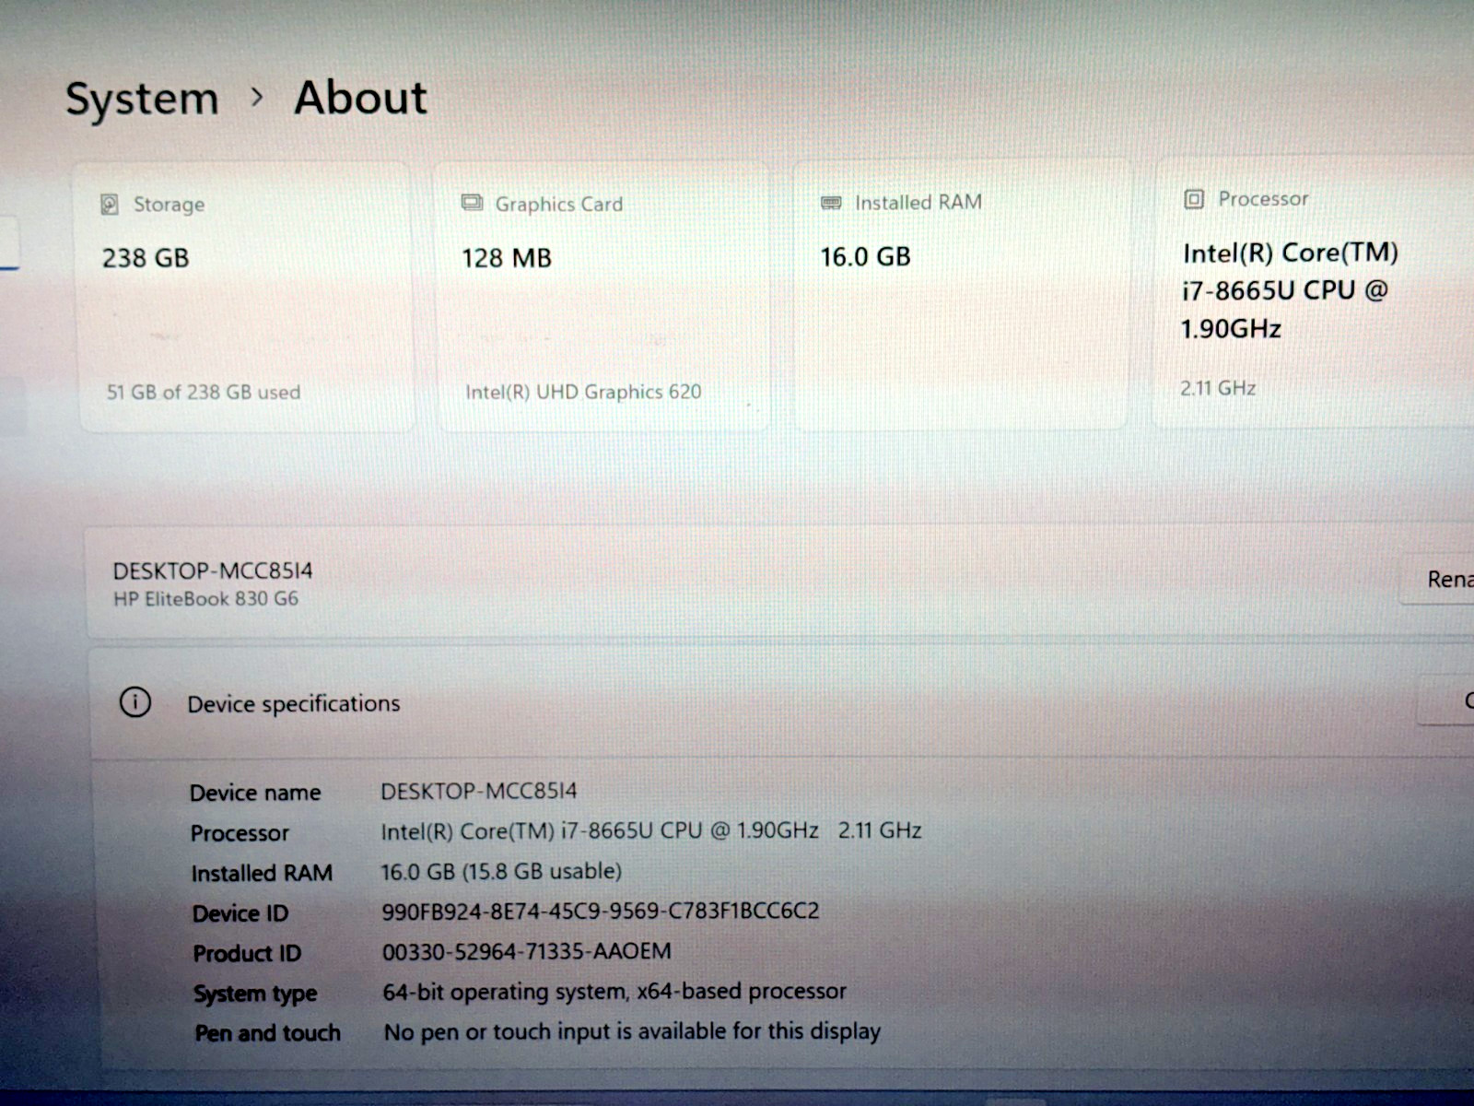Image resolution: width=1474 pixels, height=1106 pixels.
Task: Select '51 GB of 238 GB used' text
Action: coord(204,393)
